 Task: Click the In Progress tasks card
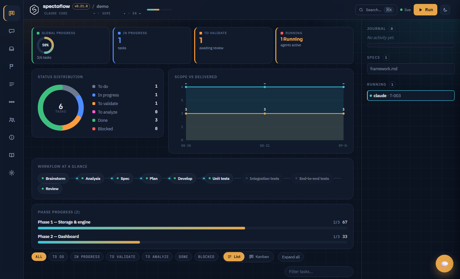(x=152, y=45)
